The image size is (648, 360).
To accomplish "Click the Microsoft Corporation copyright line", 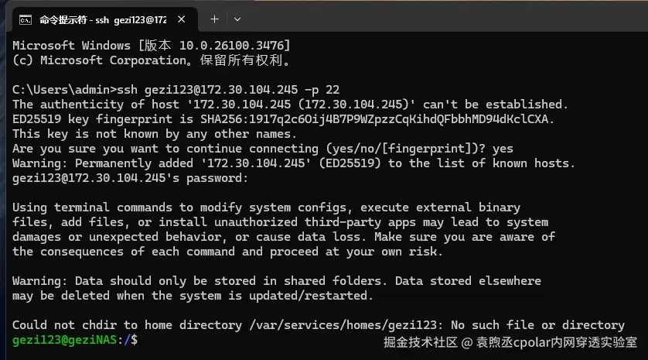I will coord(152,59).
